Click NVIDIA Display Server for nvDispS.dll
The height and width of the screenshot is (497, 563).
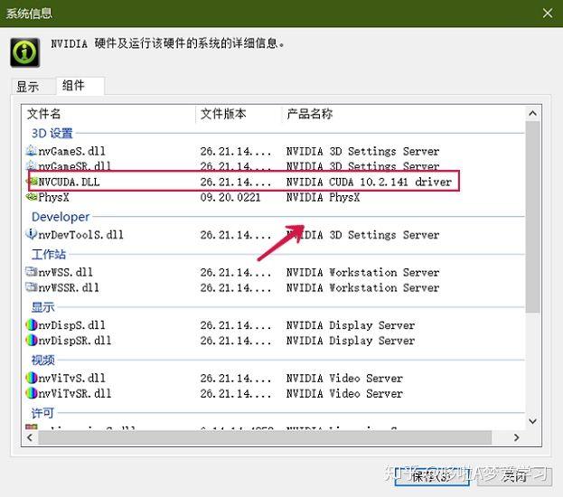click(x=351, y=325)
